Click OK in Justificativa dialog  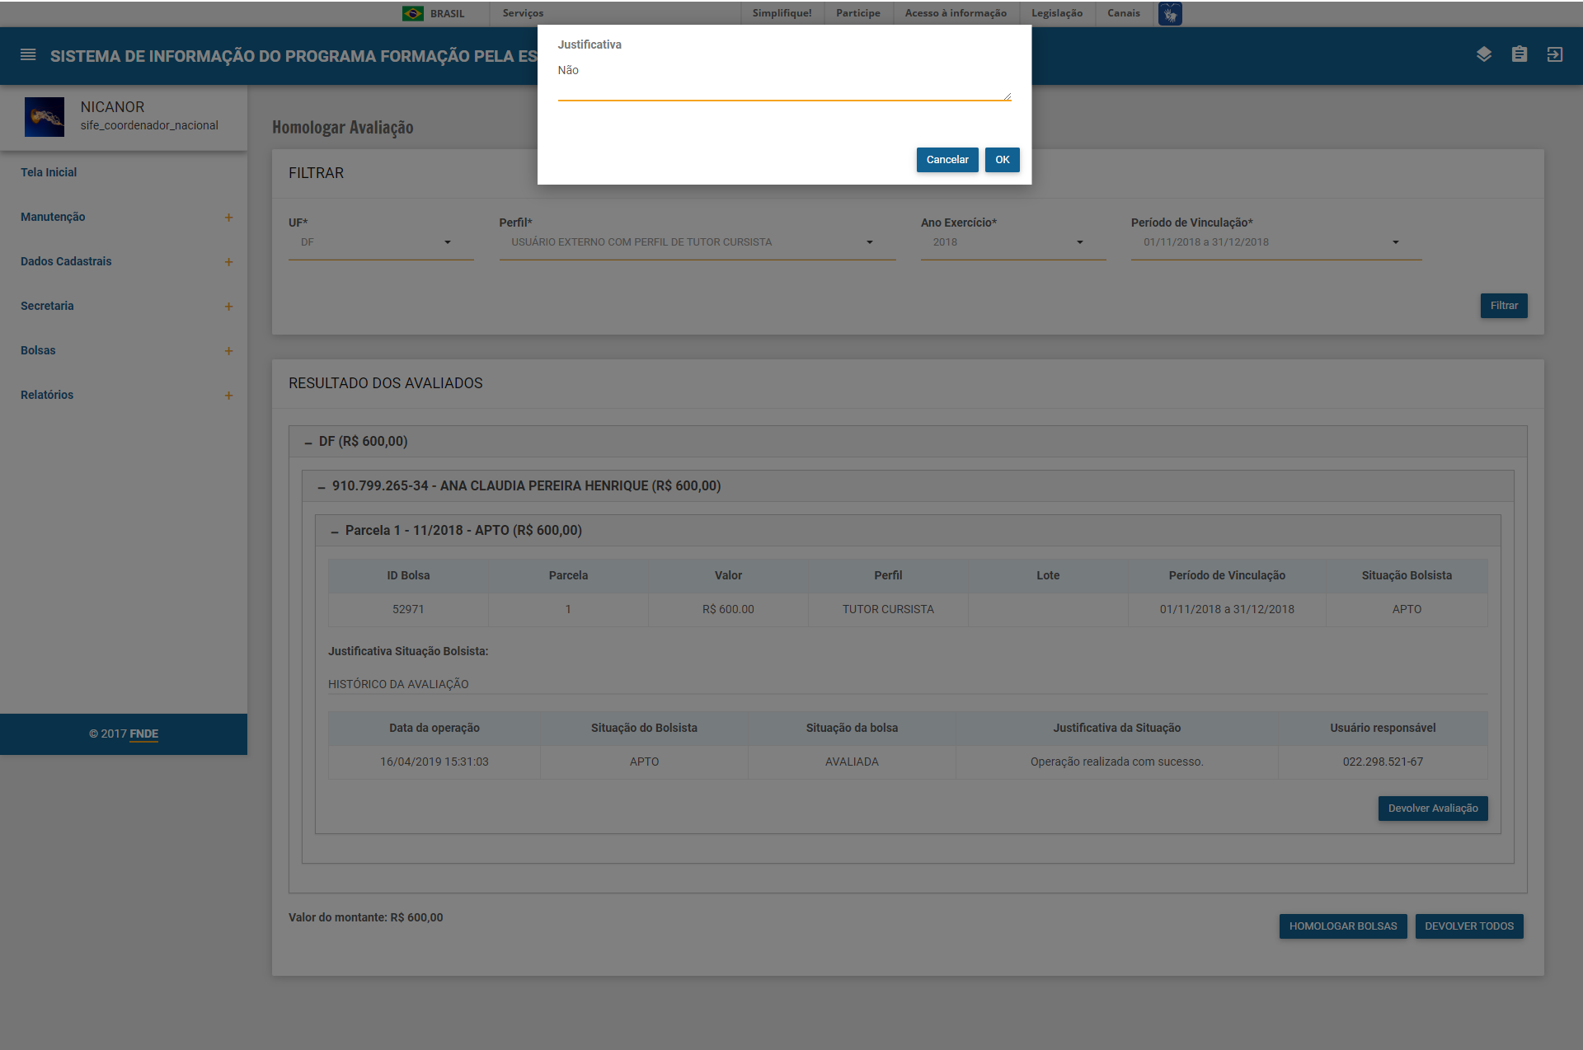click(1002, 160)
